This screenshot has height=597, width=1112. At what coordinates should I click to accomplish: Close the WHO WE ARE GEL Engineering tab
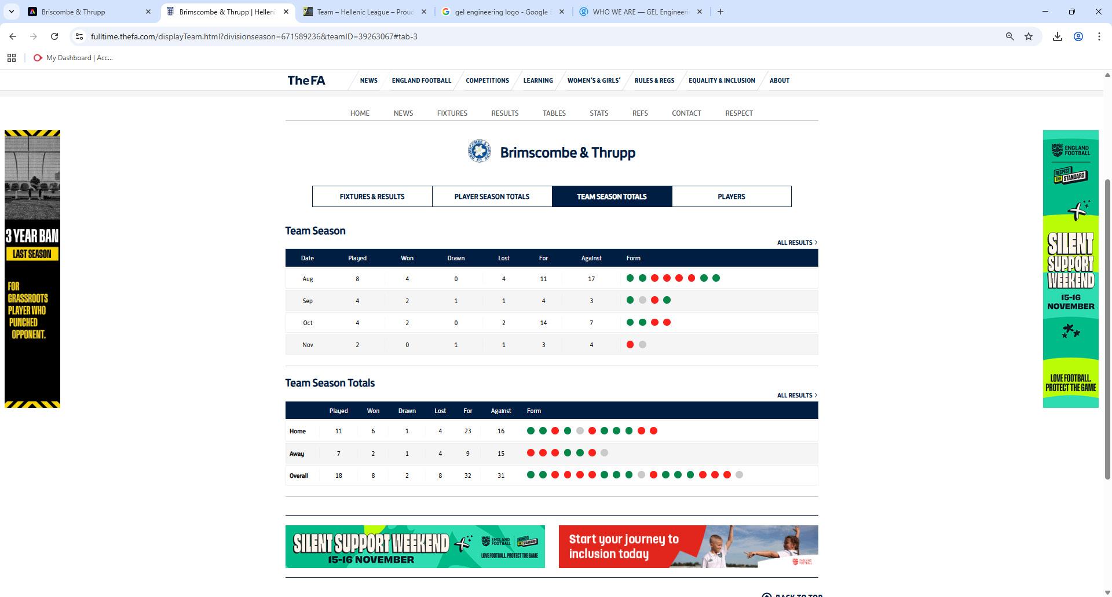tap(699, 12)
